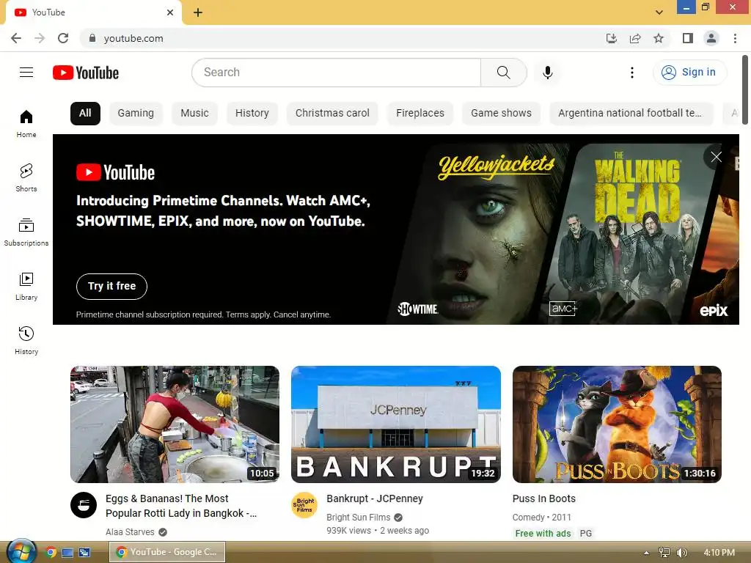The height and width of the screenshot is (563, 751).
Task: Open the taskbar volume speaker icon
Action: click(681, 553)
